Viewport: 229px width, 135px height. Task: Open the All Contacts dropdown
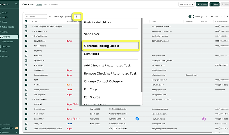(x=187, y=4)
